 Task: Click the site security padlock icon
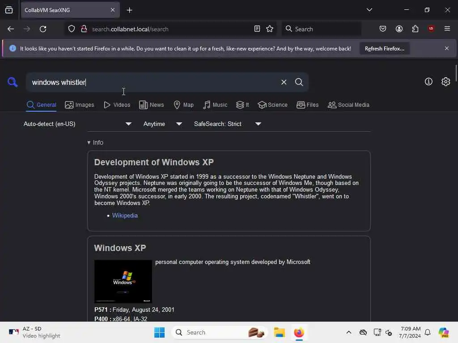84,29
